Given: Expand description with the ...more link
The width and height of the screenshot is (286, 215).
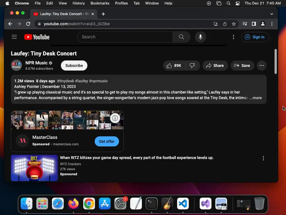Looking at the screenshot, I should click(x=256, y=98).
